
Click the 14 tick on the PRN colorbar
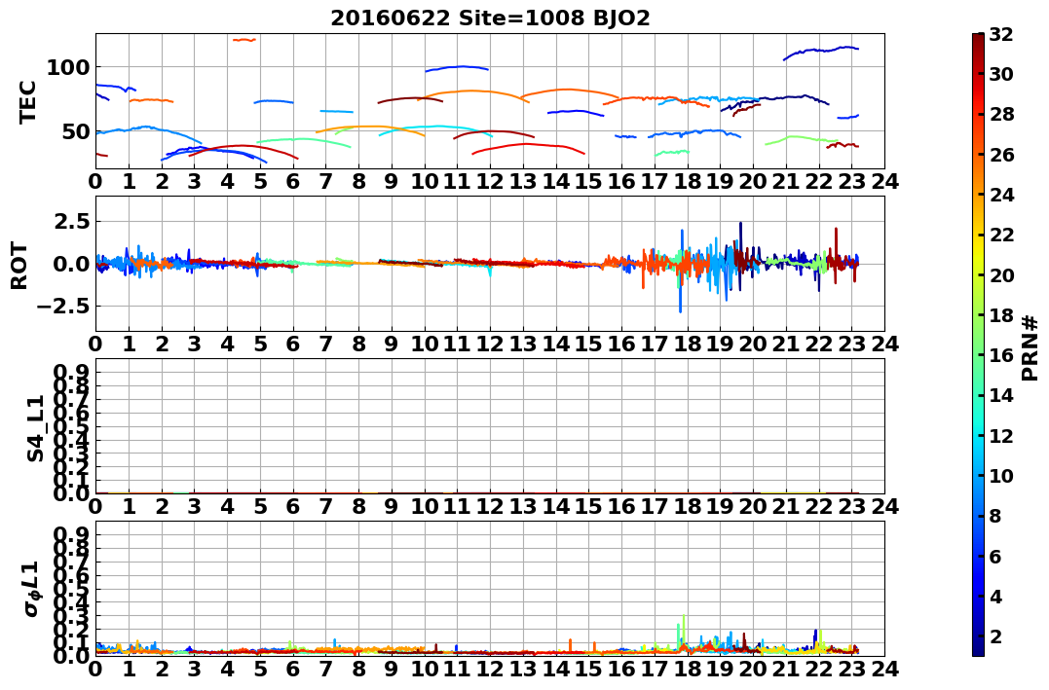click(x=1001, y=395)
